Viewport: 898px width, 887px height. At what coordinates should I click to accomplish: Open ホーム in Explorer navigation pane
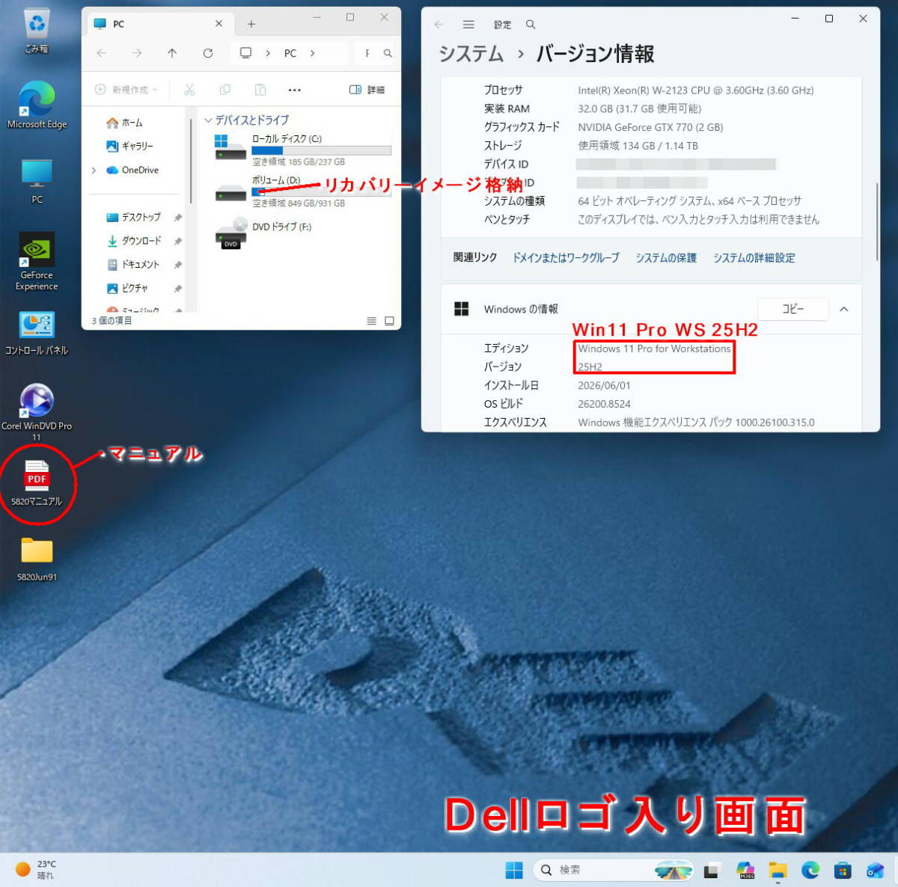click(124, 123)
